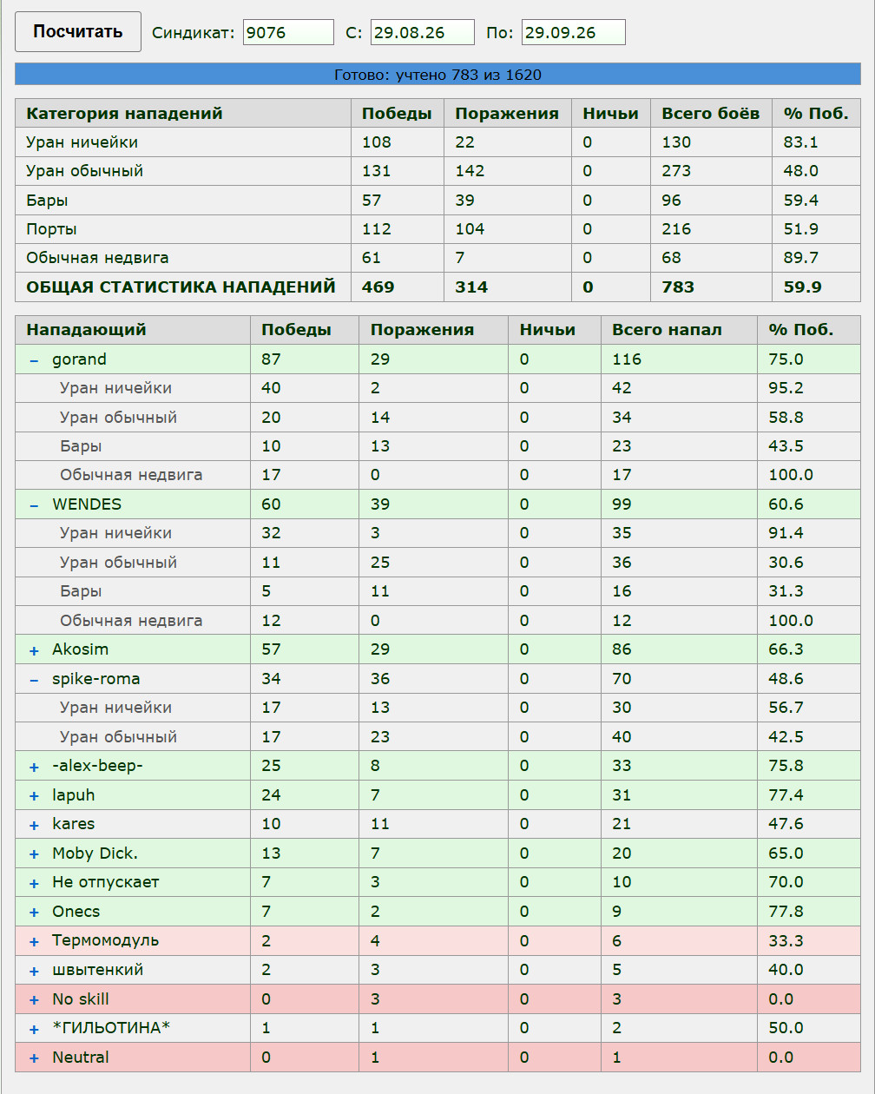
Task: Click the blue Готово progress bar
Action: pyautogui.click(x=437, y=75)
